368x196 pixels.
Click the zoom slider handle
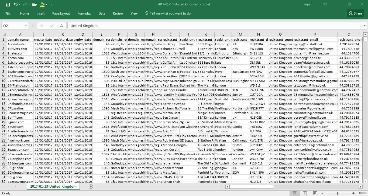[x=338, y=193]
